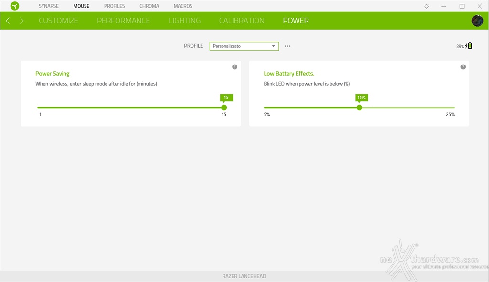Viewport: 489px width, 282px height.
Task: Click the Power Saving heading
Action: pyautogui.click(x=53, y=74)
